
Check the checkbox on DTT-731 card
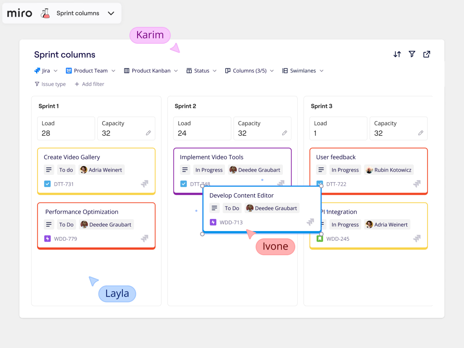[47, 184]
